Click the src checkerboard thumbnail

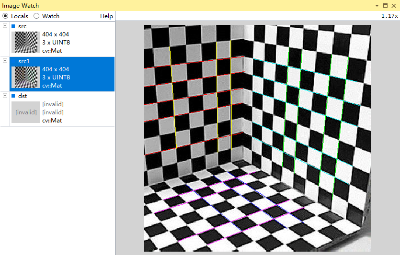tap(26, 42)
